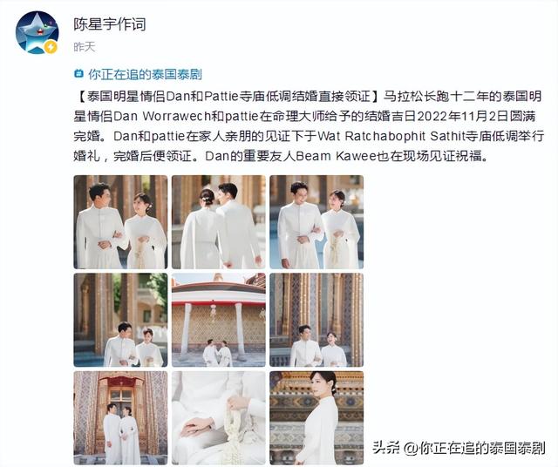This screenshot has width=558, height=467.
Task: Open photo of couple seen from behind
Action: click(219, 222)
